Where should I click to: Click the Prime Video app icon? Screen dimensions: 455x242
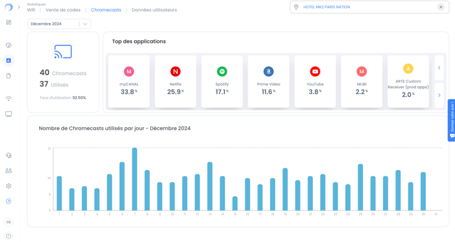coord(268,71)
